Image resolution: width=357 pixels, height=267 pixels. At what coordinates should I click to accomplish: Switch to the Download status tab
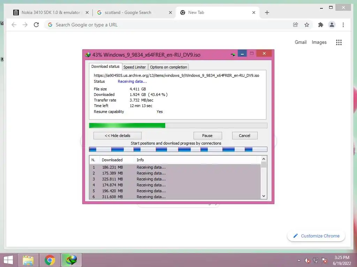click(x=105, y=66)
